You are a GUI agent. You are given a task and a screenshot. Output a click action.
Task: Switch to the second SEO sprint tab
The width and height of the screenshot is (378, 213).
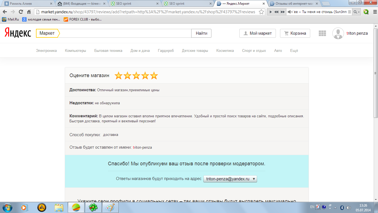(187, 4)
